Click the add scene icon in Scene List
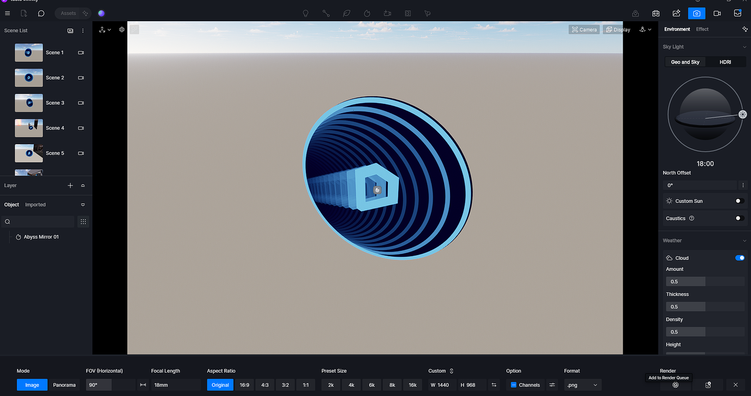Image resolution: width=751 pixels, height=396 pixels. click(70, 31)
